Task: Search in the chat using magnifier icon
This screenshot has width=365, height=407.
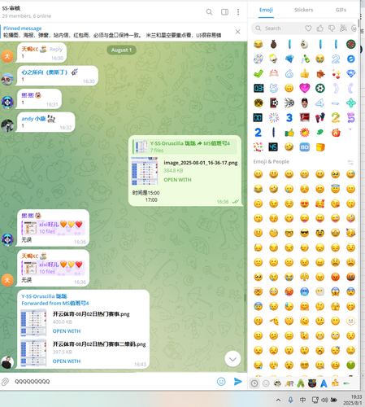Action: (209, 12)
